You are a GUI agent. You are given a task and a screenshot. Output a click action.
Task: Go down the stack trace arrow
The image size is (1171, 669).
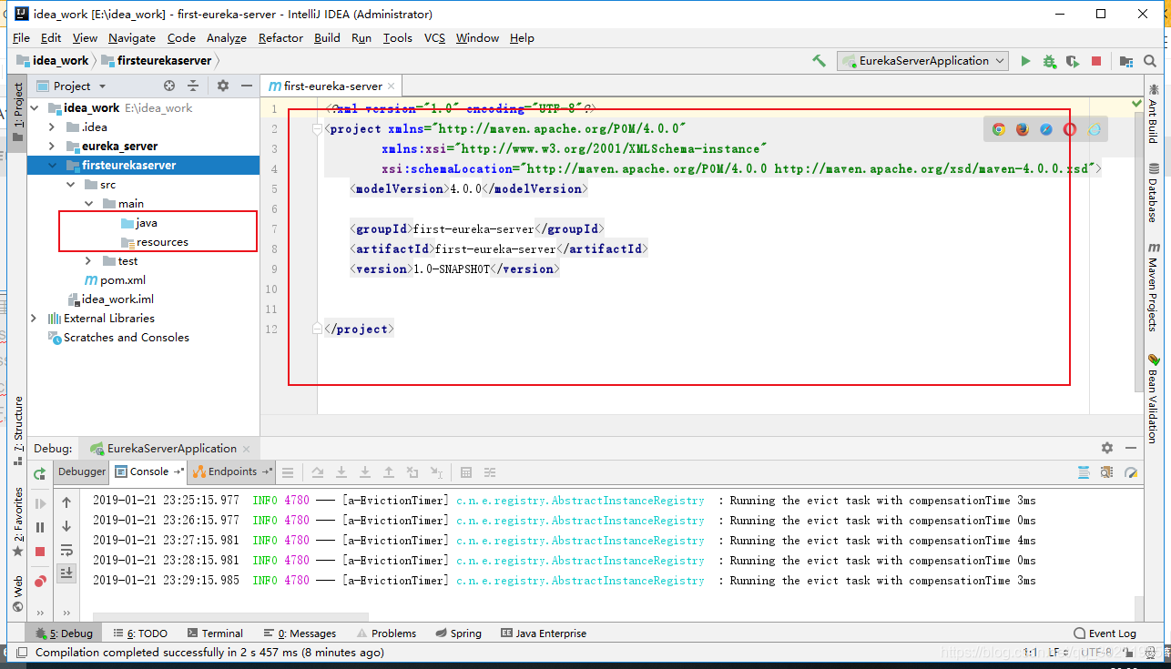(66, 526)
